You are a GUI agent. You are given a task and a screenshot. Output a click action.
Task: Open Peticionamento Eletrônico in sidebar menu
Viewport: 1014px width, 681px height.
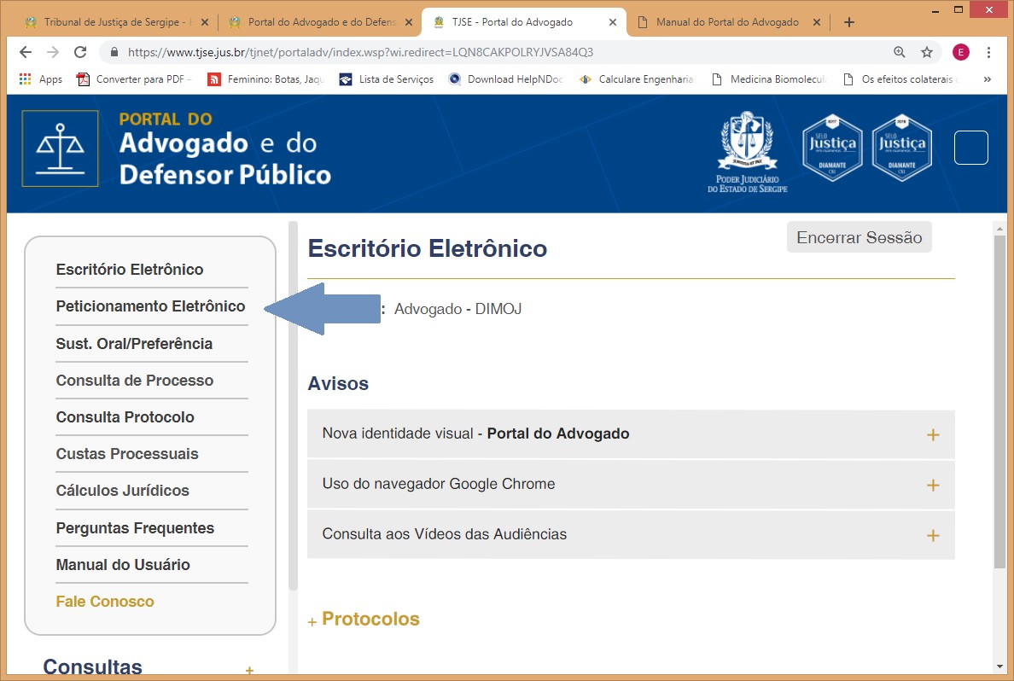tap(150, 306)
